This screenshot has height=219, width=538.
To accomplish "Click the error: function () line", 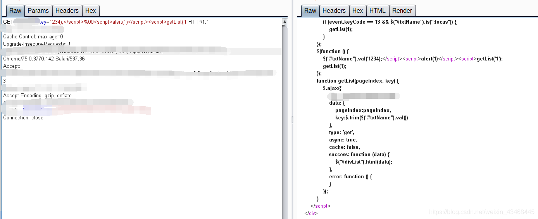I will [351, 177].
